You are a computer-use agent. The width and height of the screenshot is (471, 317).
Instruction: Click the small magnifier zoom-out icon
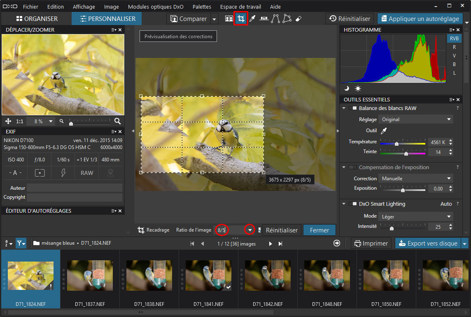61,121
